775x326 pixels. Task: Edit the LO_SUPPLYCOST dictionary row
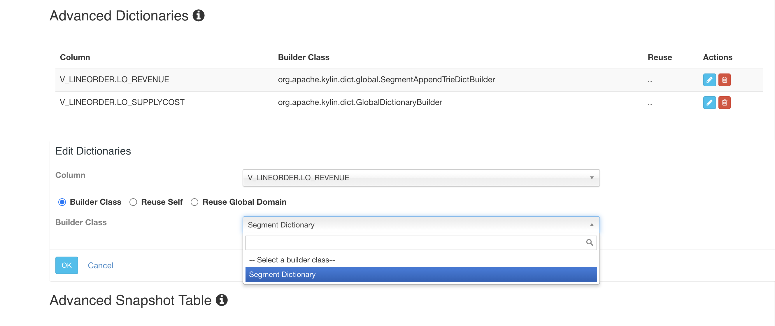(x=709, y=103)
